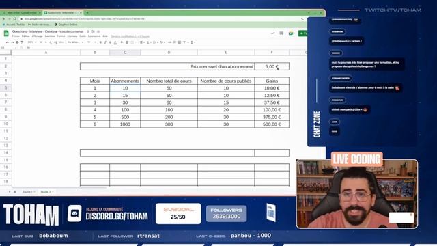Open the Fichier menu
Viewport: 437px width, 246px height.
[16, 36]
